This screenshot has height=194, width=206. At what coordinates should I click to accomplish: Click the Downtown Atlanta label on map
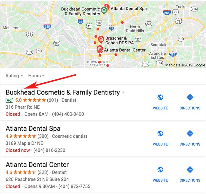[x=97, y=63]
